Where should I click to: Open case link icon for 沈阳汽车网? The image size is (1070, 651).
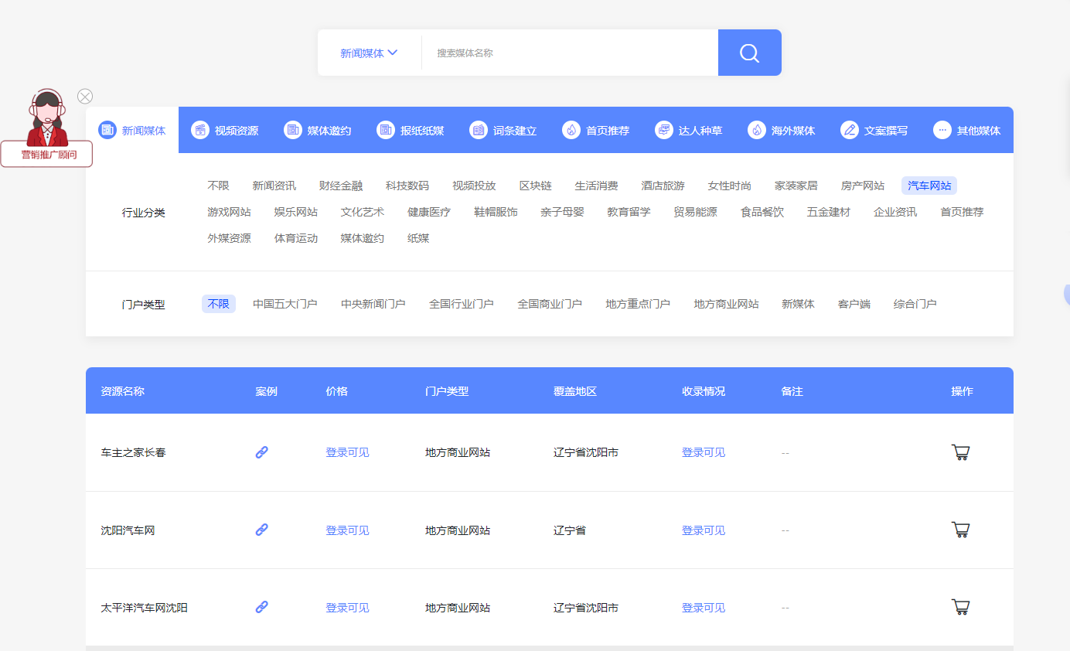pyautogui.click(x=262, y=530)
